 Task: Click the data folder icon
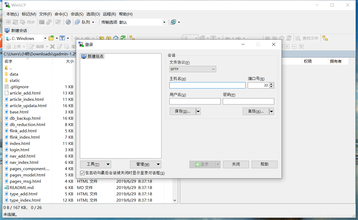pos(7,74)
